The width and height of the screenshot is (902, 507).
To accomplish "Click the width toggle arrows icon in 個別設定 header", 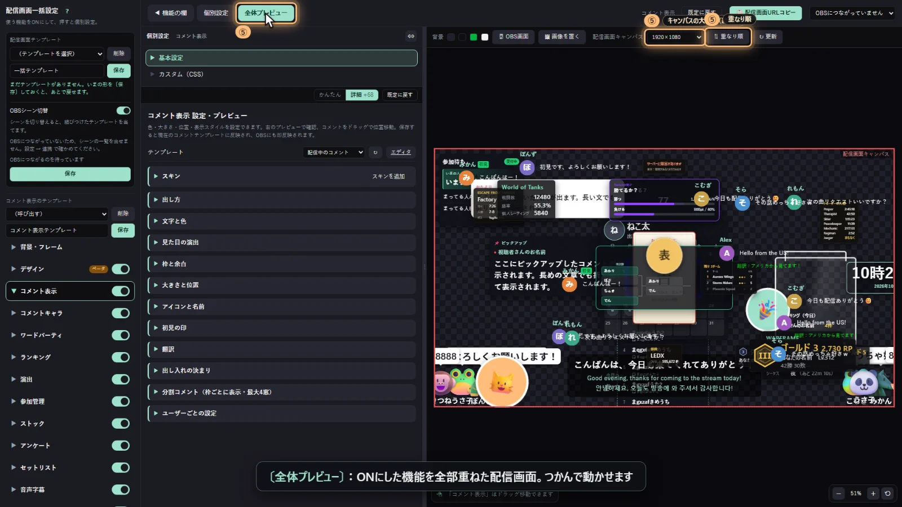I will point(411,36).
